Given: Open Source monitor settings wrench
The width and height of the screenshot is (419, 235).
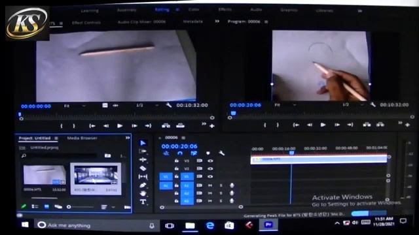Looking at the screenshot, I should point(169,105).
